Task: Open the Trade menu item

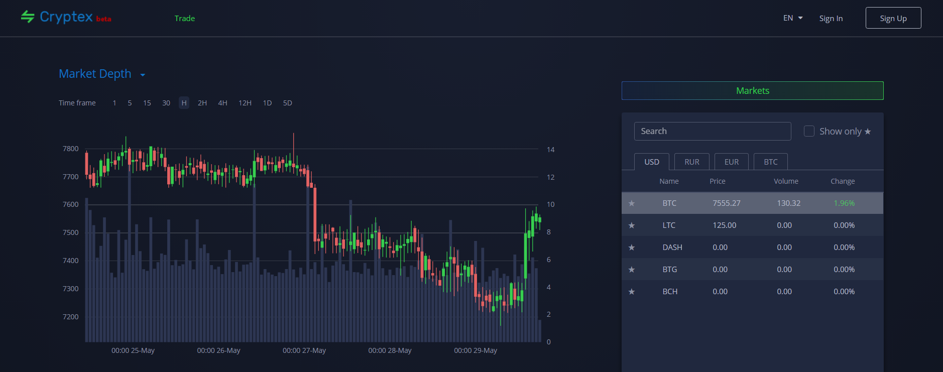Action: (x=184, y=19)
